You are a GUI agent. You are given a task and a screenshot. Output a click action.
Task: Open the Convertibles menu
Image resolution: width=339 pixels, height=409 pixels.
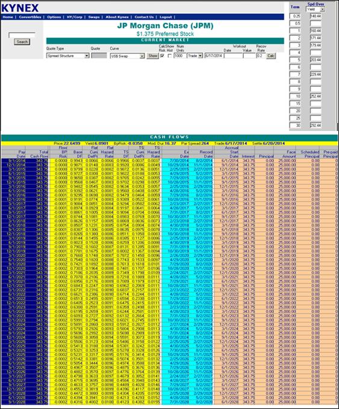tap(30, 17)
